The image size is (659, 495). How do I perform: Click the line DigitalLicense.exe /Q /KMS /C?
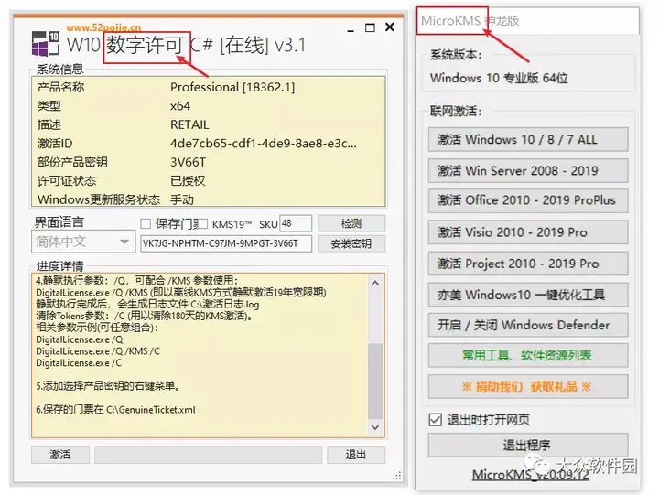pos(98,351)
